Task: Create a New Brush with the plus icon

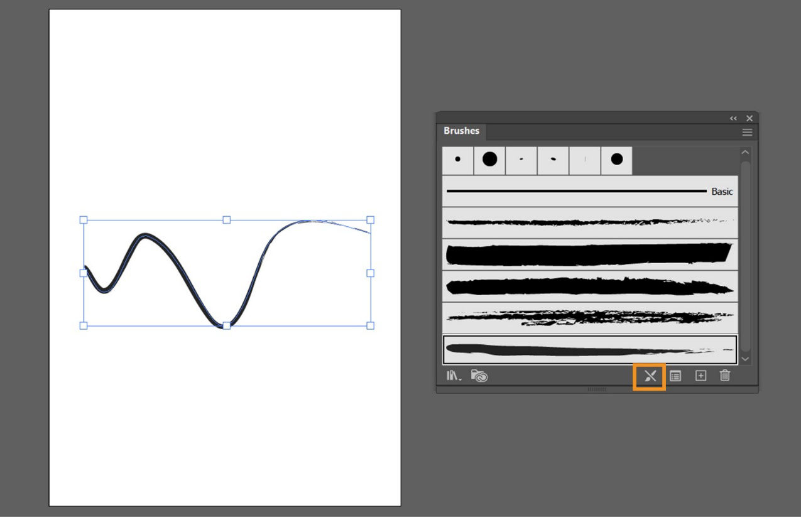Action: pyautogui.click(x=700, y=376)
